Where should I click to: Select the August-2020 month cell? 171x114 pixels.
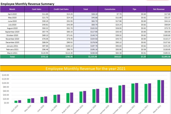coord(12,28)
